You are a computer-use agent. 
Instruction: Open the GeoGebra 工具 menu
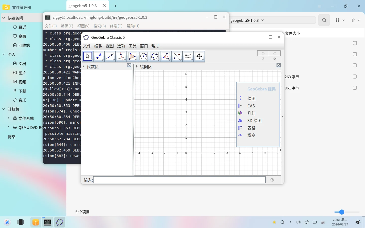(x=133, y=46)
